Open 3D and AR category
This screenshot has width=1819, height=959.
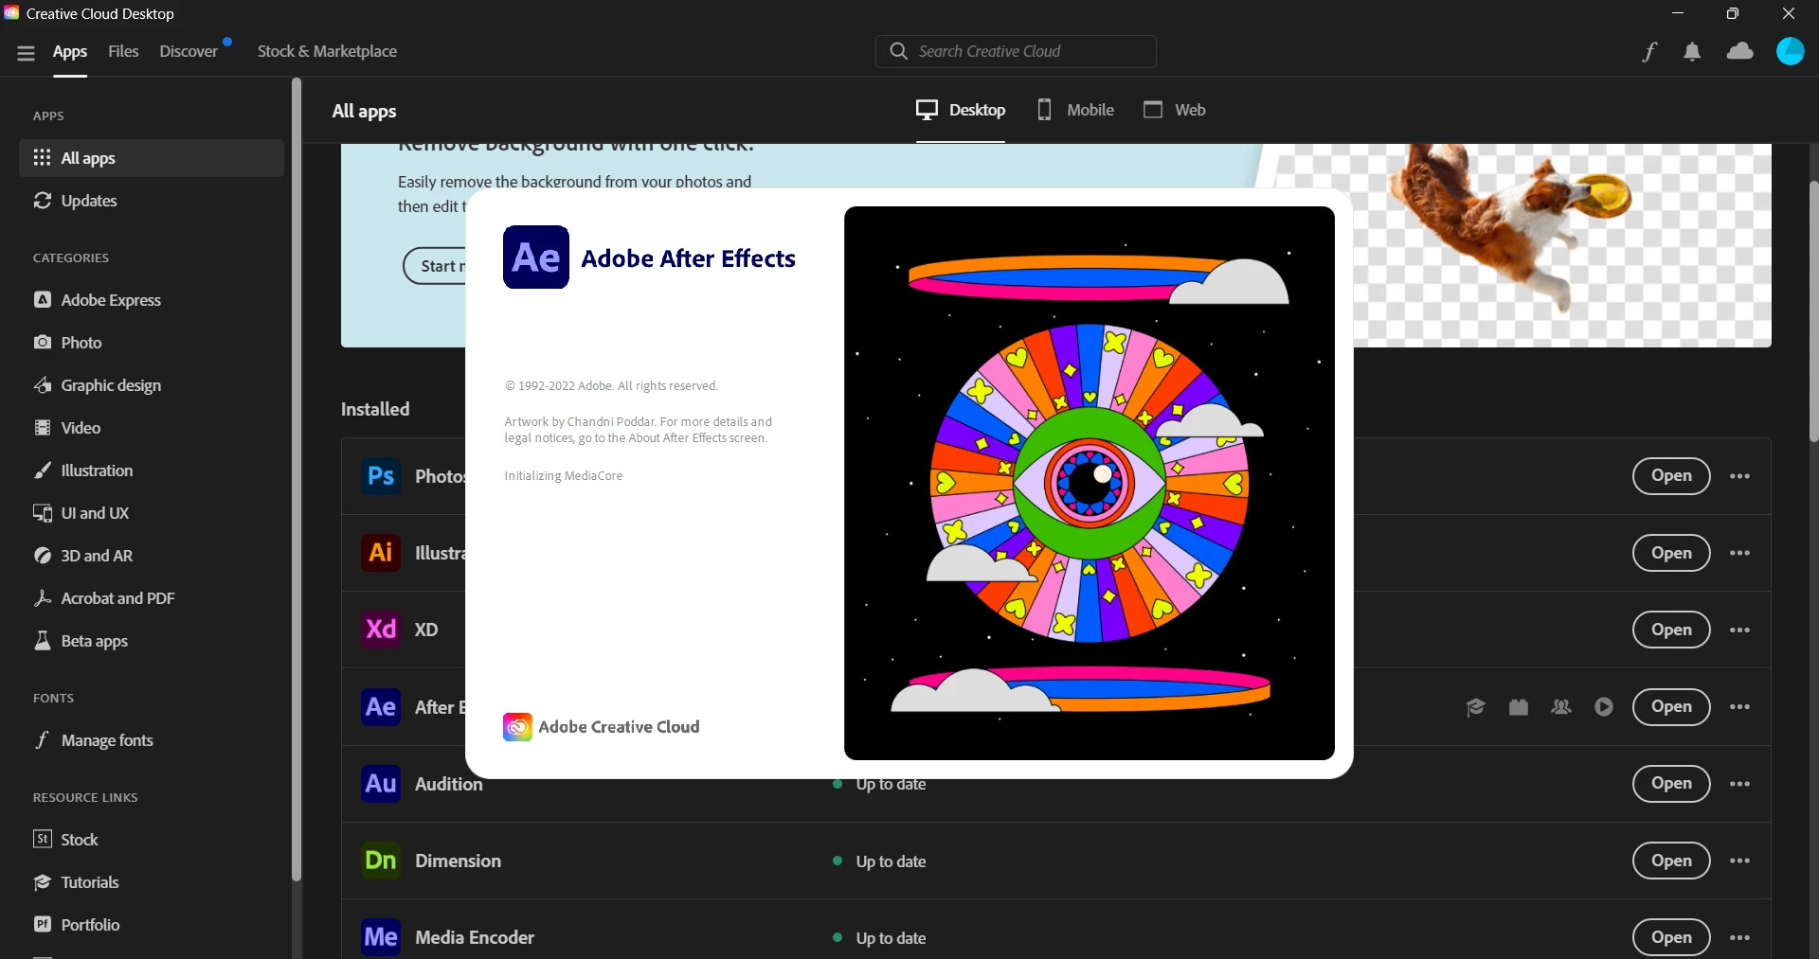point(152,556)
